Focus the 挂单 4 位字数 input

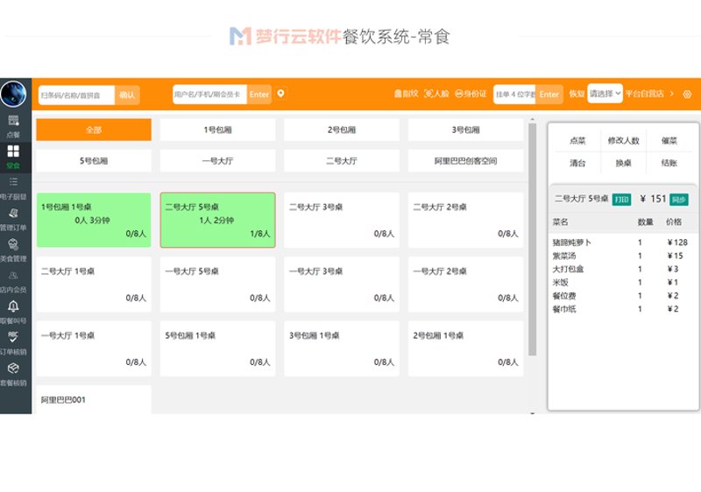coord(514,95)
